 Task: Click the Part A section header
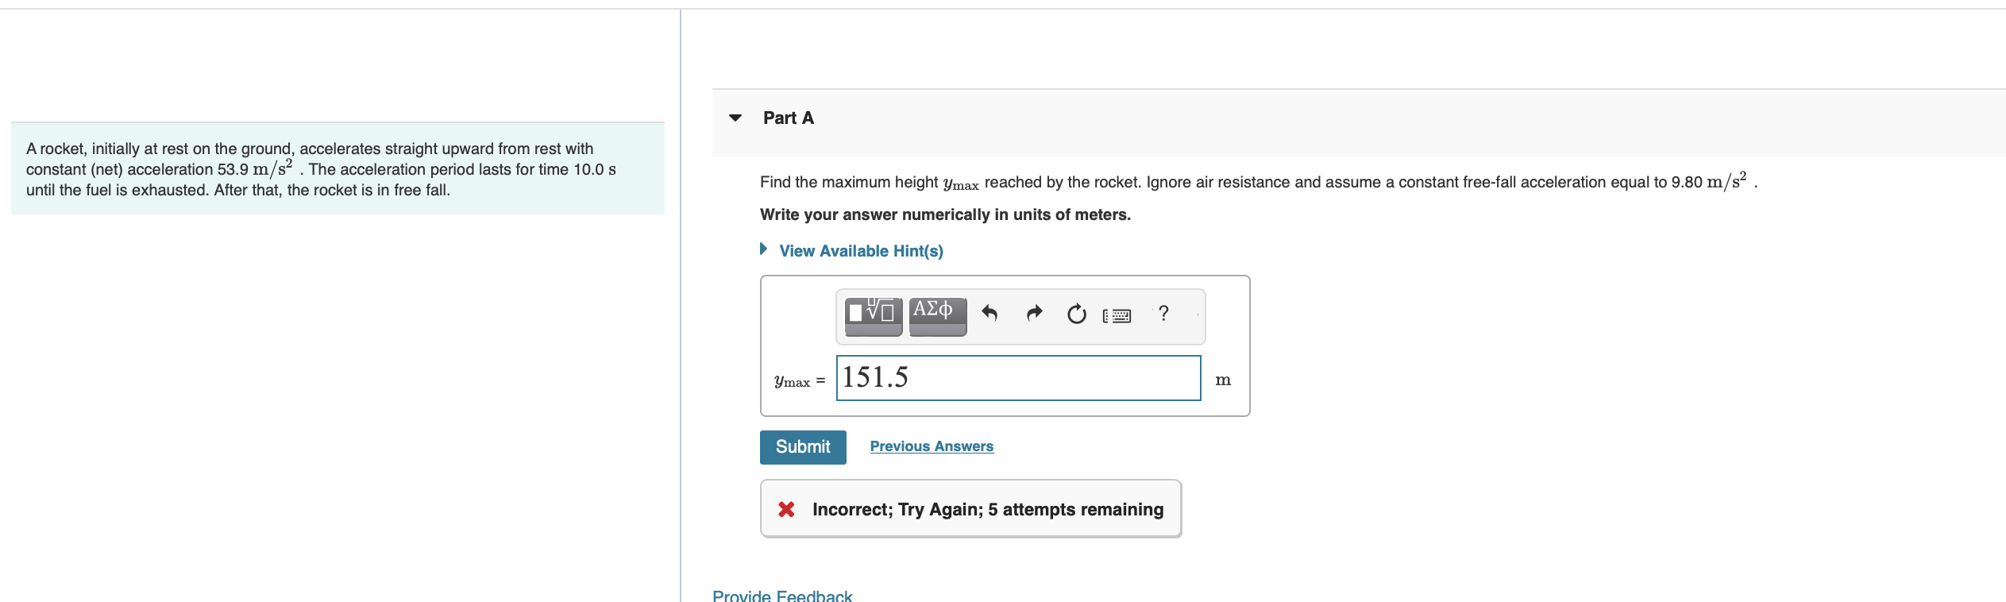pyautogui.click(x=788, y=118)
